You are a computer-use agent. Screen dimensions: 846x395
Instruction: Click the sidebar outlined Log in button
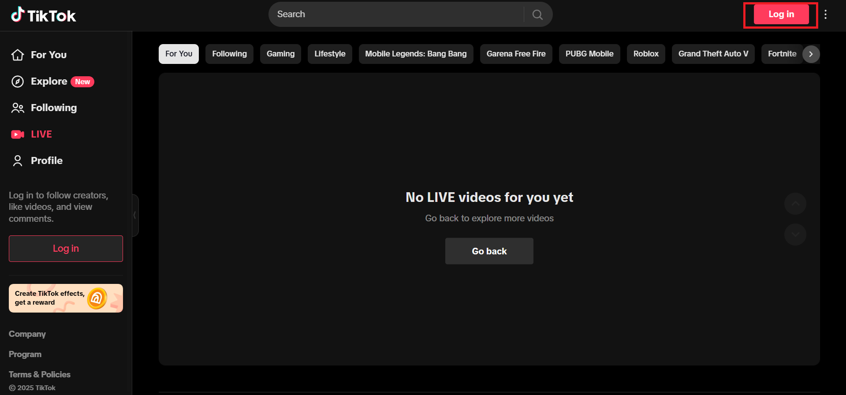[66, 249]
